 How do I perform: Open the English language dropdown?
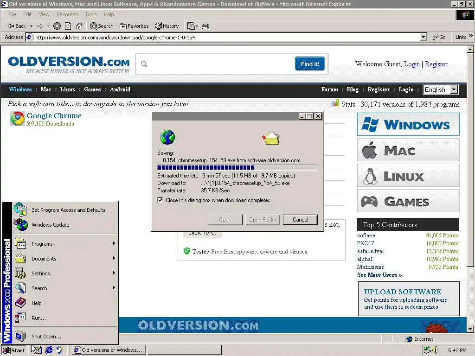454,89
